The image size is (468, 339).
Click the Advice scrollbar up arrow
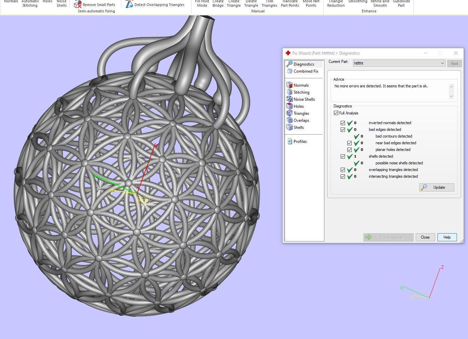click(451, 87)
